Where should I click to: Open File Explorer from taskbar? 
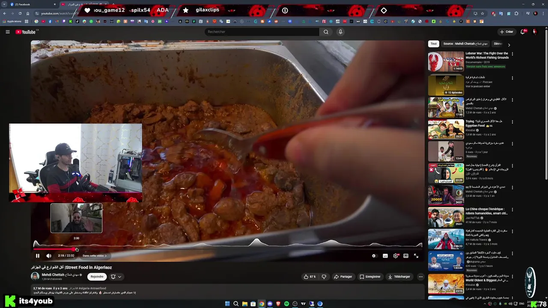[x=244, y=304]
